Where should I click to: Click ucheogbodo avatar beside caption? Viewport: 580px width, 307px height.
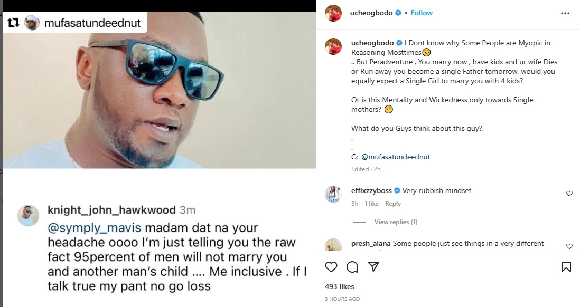tap(333, 46)
